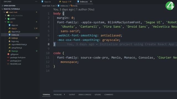
Task: Open logo.svg in the explorer tree
Action: (x=15, y=41)
